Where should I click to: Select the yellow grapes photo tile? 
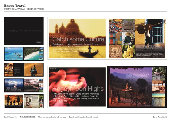[x=128, y=51]
